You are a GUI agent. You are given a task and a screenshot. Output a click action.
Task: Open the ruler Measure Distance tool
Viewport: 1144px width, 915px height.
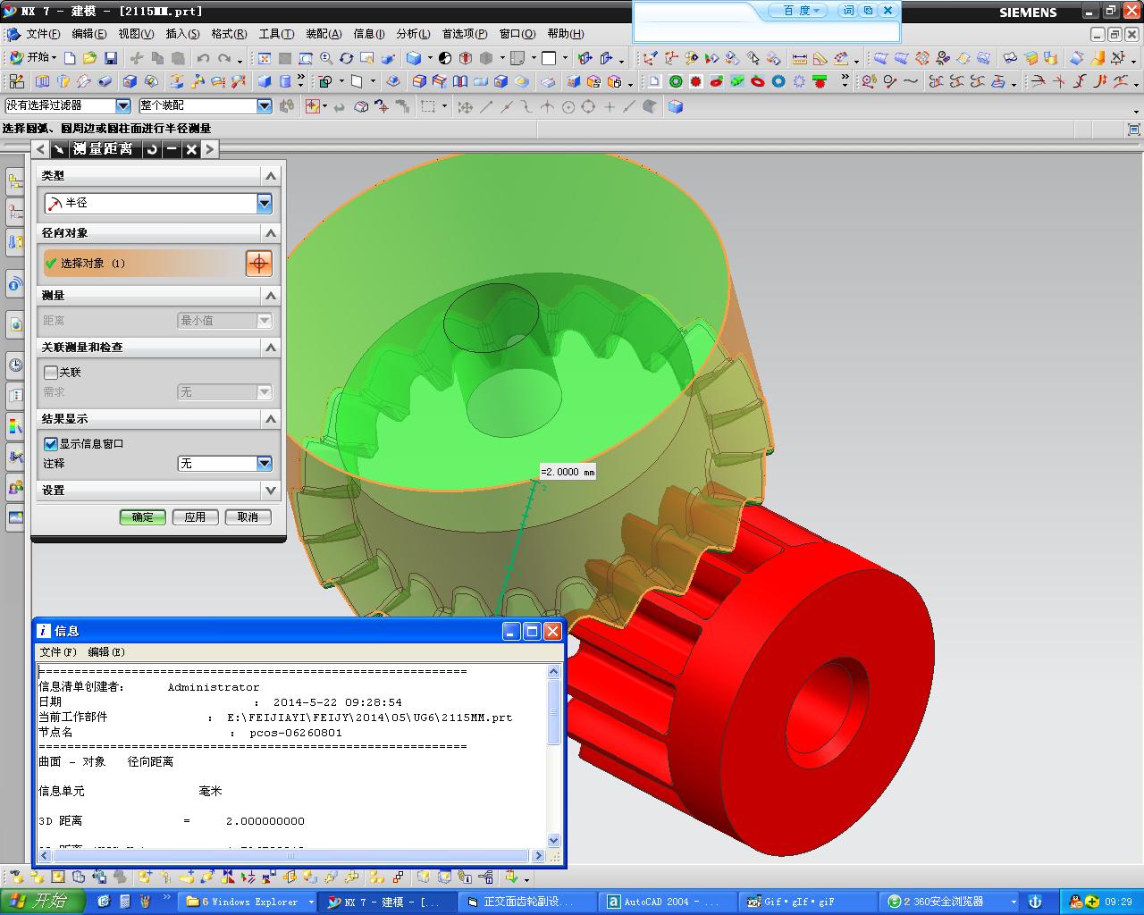click(799, 58)
